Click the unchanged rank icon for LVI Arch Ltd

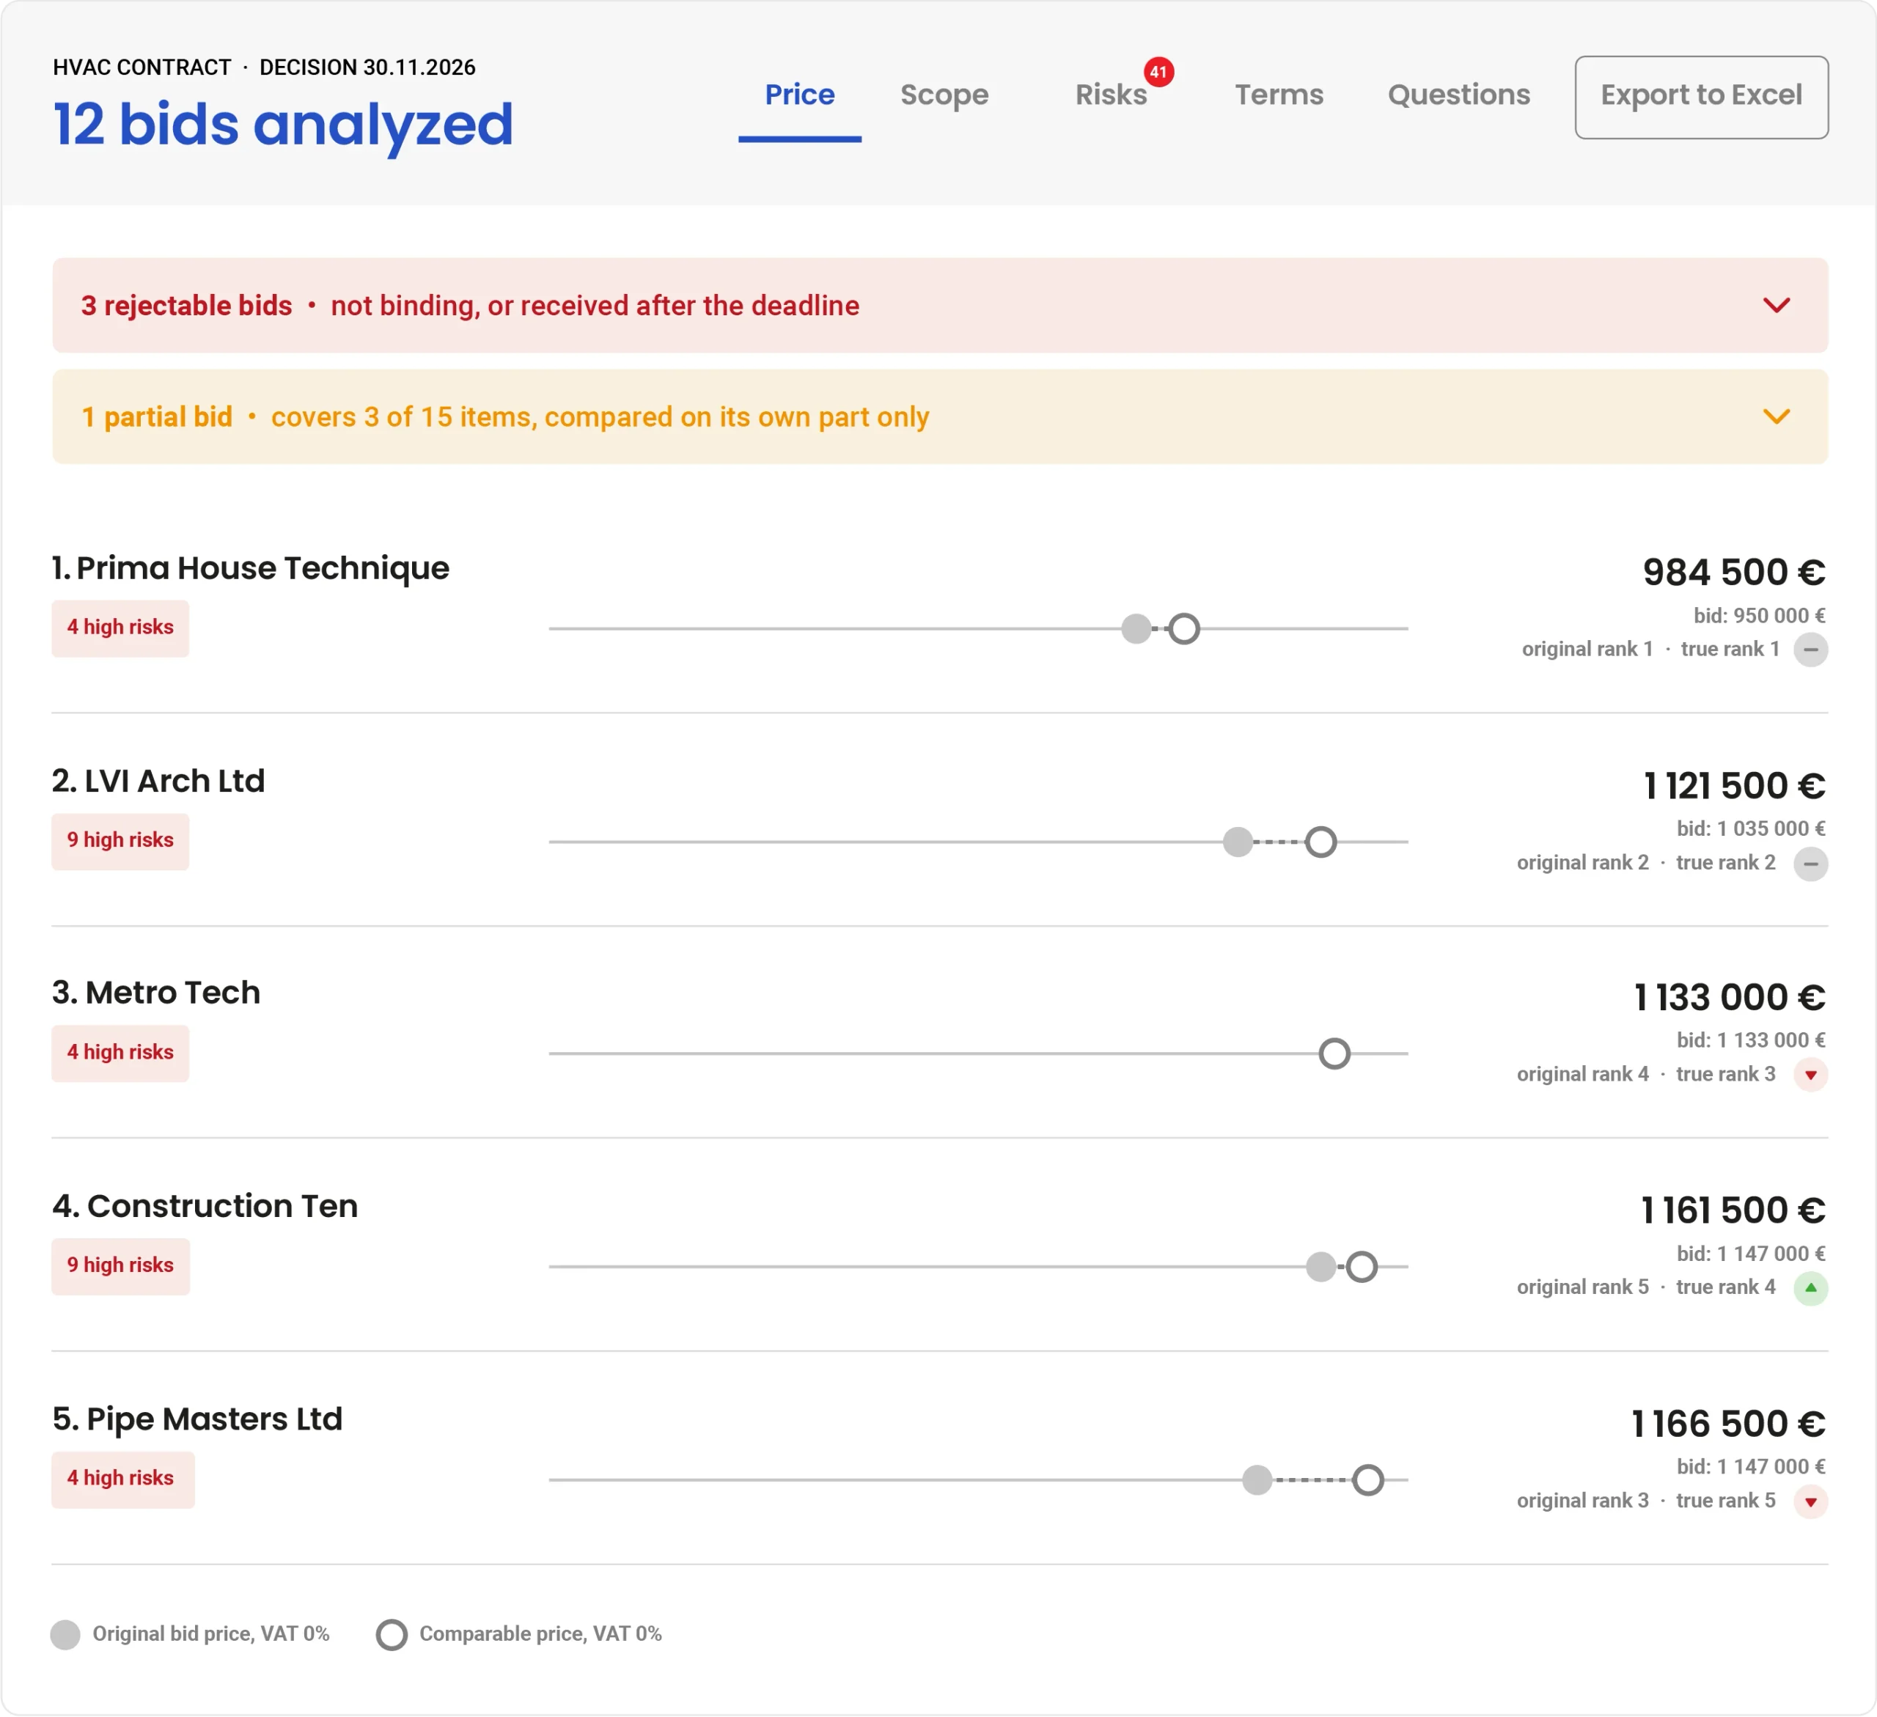(x=1810, y=863)
